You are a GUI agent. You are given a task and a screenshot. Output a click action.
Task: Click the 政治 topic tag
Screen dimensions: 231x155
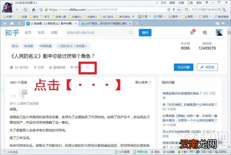15,46
